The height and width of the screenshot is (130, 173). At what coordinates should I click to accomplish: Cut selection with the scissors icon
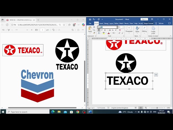[x=94, y=27]
